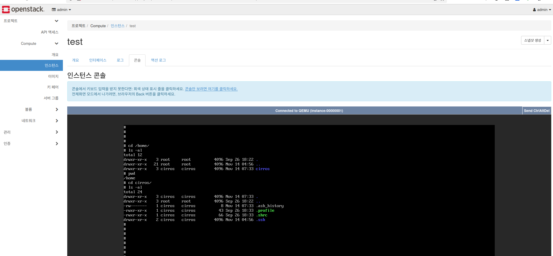The height and width of the screenshot is (256, 553).
Task: Switch to the 로그 tab
Action: pos(120,60)
